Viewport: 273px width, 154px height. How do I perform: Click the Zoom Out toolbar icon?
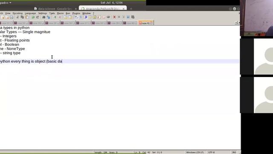[60, 17]
